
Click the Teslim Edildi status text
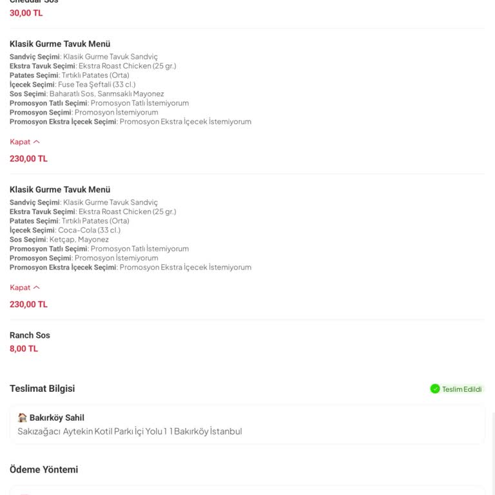click(461, 389)
